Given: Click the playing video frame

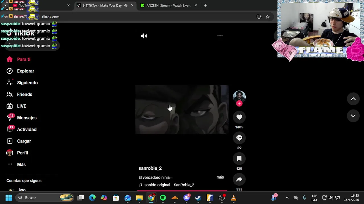Looking at the screenshot, I should coord(182,109).
